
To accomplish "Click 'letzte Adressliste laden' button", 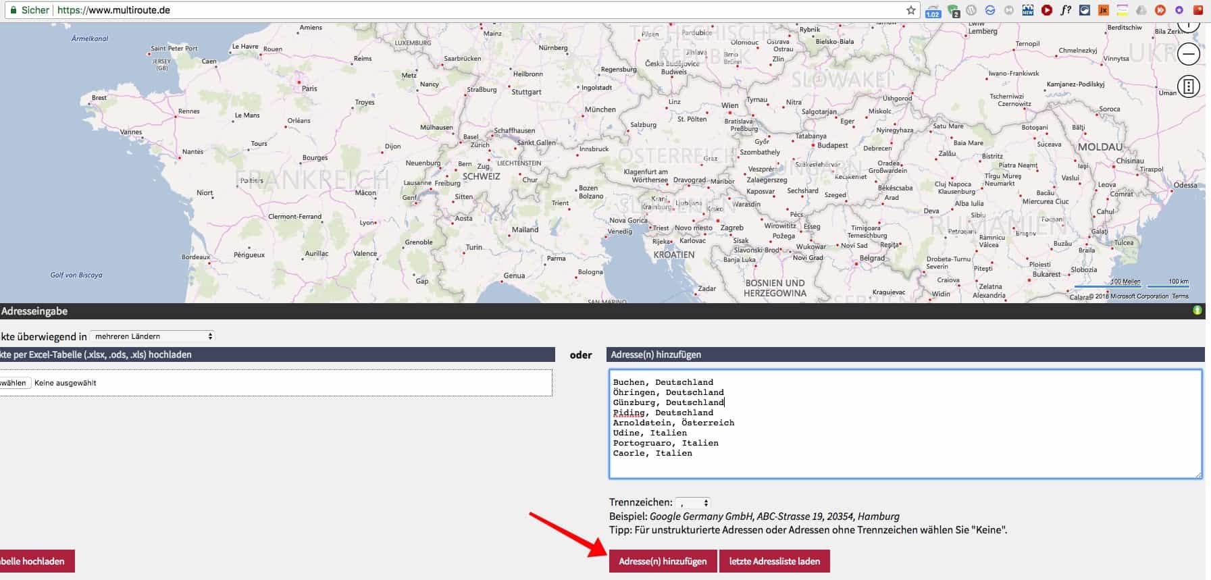I will pyautogui.click(x=774, y=561).
